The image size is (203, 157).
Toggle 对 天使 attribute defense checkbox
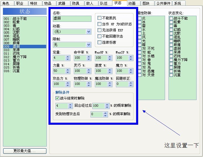[140, 75]
